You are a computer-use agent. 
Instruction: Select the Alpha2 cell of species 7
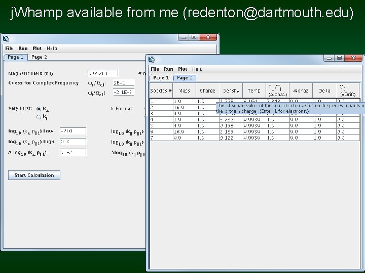pyautogui.click(x=301, y=138)
